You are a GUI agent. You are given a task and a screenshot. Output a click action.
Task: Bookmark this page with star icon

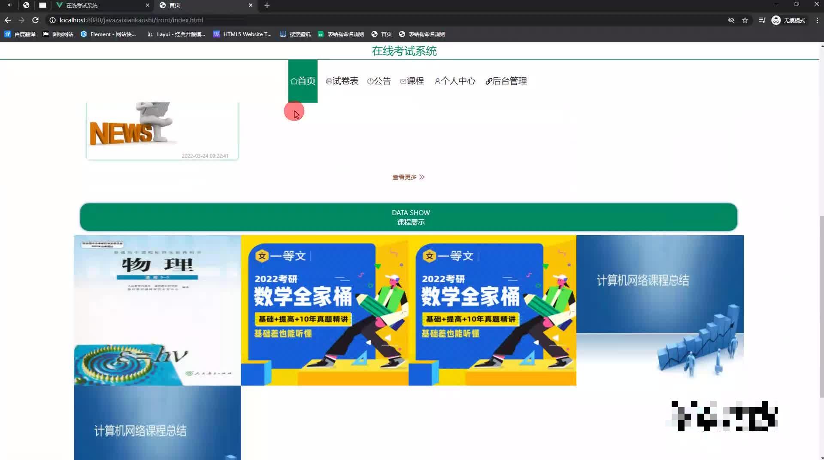pos(745,20)
